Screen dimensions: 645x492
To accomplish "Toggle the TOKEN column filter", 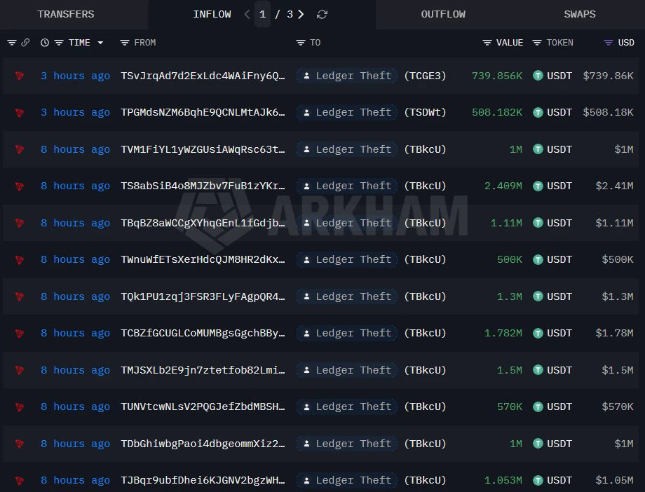I will click(537, 42).
